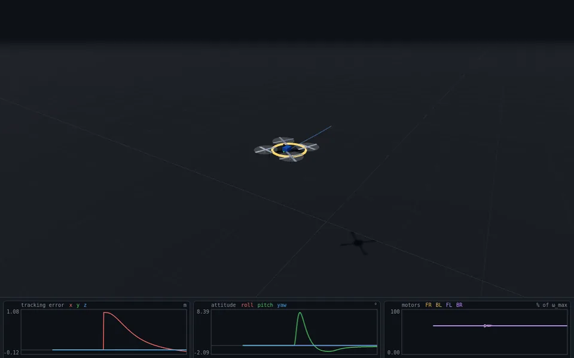Click the '0.00' motors axis minimum
574x358 pixels.
tap(393, 353)
